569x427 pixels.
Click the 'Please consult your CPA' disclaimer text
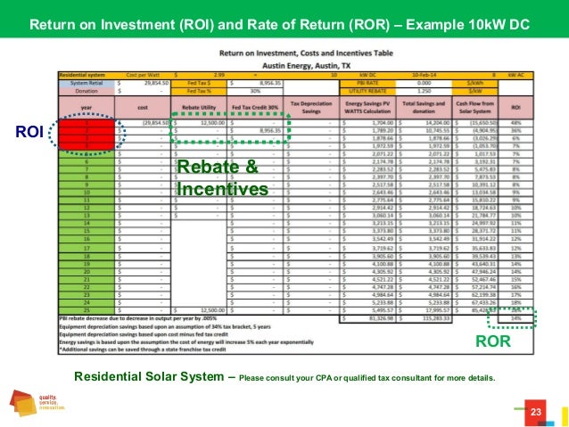tap(367, 378)
